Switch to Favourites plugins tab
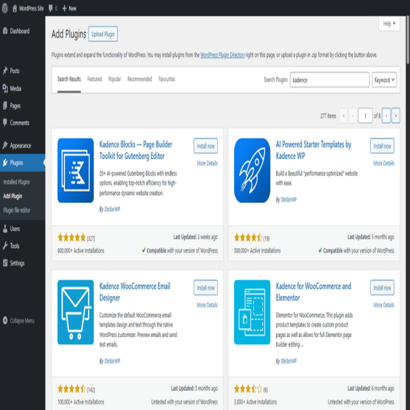410x410 pixels. [167, 79]
